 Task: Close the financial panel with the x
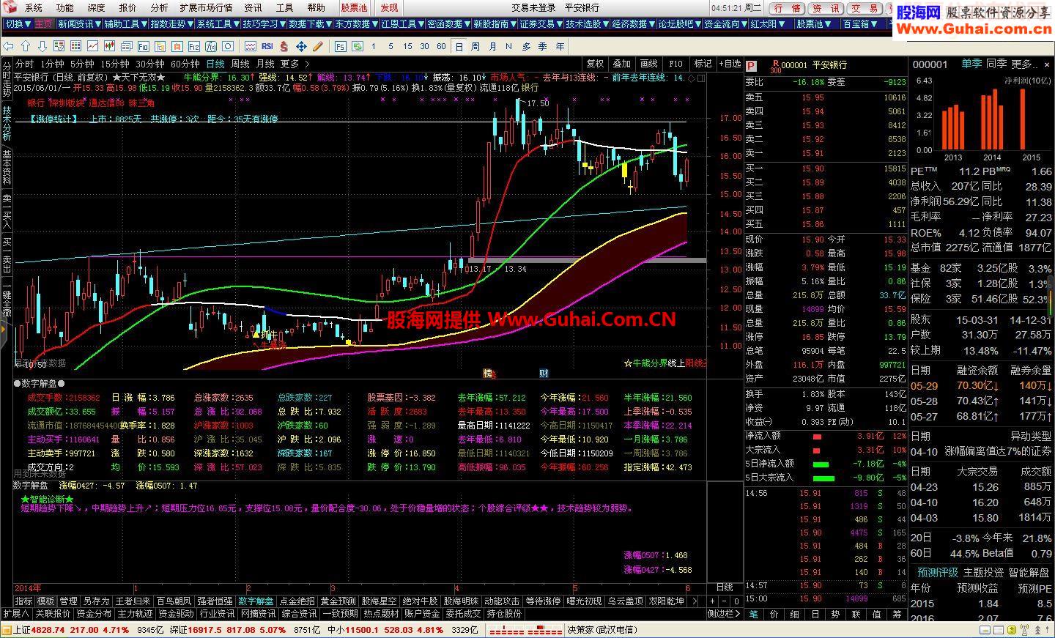pos(1047,65)
